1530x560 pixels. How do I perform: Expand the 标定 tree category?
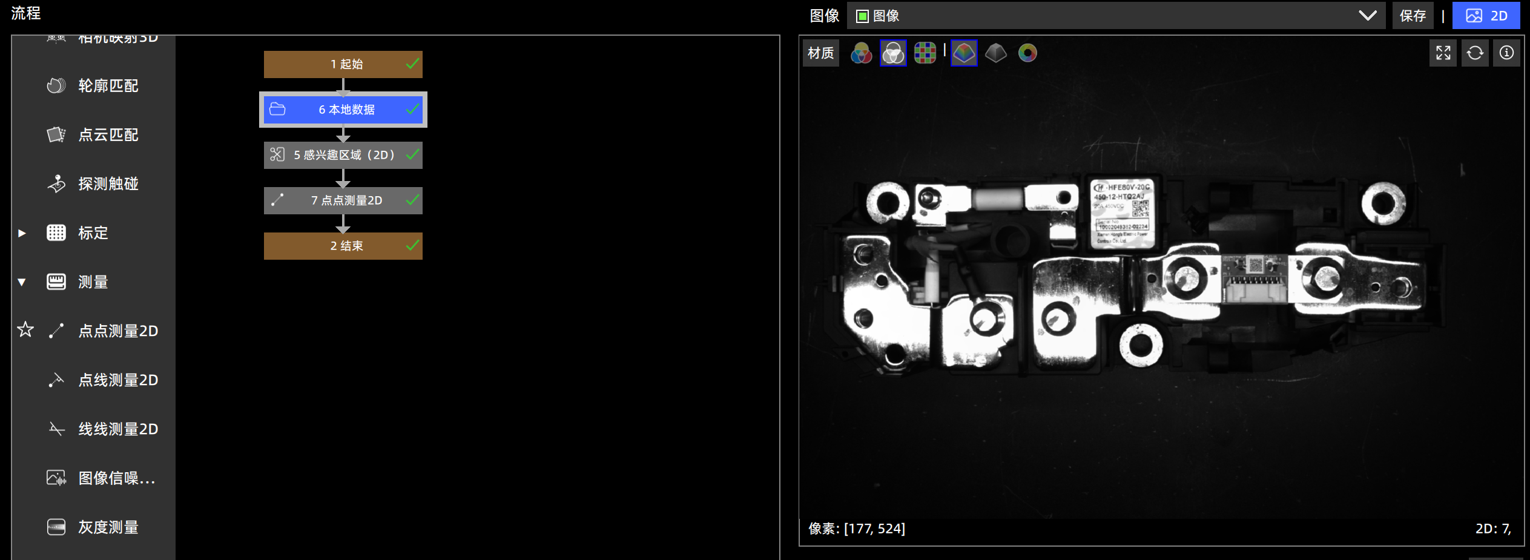point(22,233)
